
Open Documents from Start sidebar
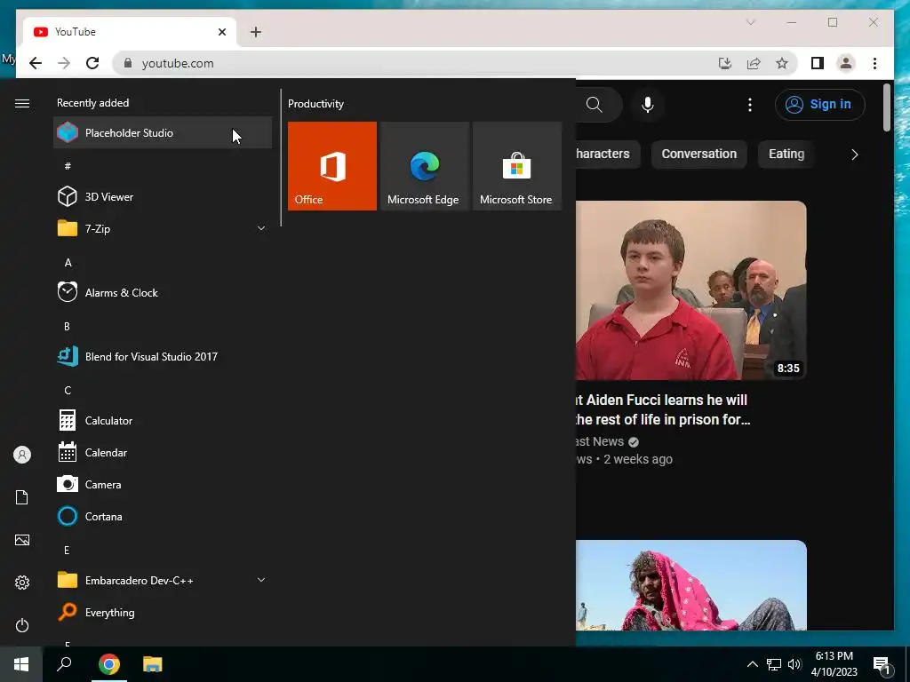click(x=22, y=497)
